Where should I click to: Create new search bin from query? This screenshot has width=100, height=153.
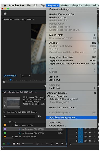click(39, 116)
